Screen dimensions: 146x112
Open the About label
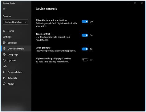pyautogui.click(x=11, y=84)
